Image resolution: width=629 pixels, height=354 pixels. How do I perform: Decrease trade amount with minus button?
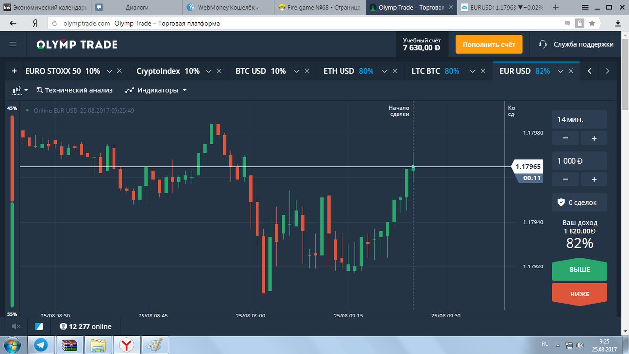pos(566,179)
